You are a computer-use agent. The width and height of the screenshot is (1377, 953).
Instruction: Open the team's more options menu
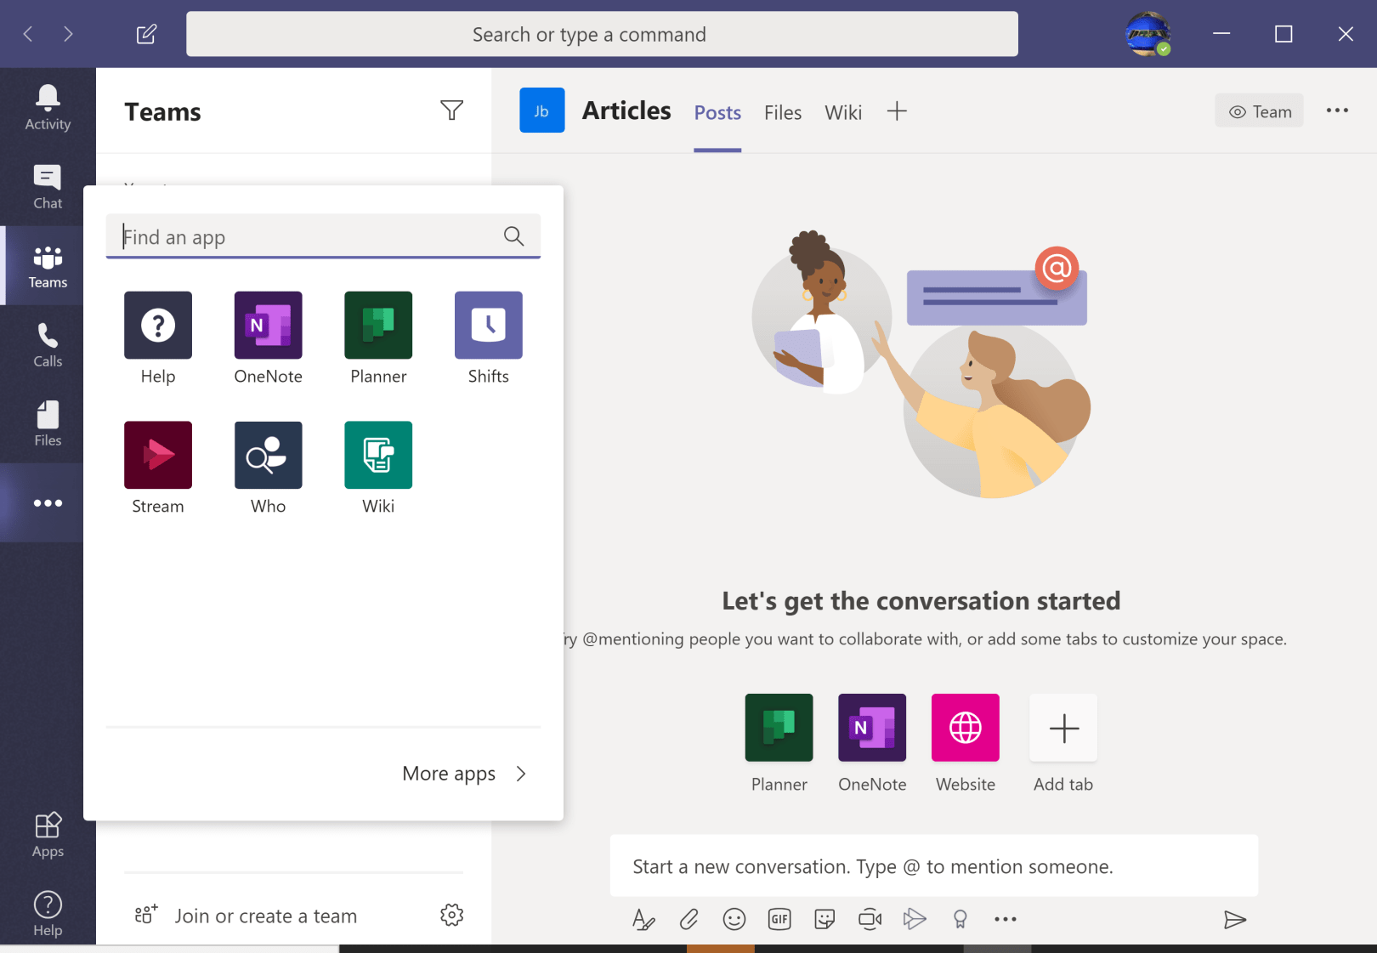tap(1337, 111)
